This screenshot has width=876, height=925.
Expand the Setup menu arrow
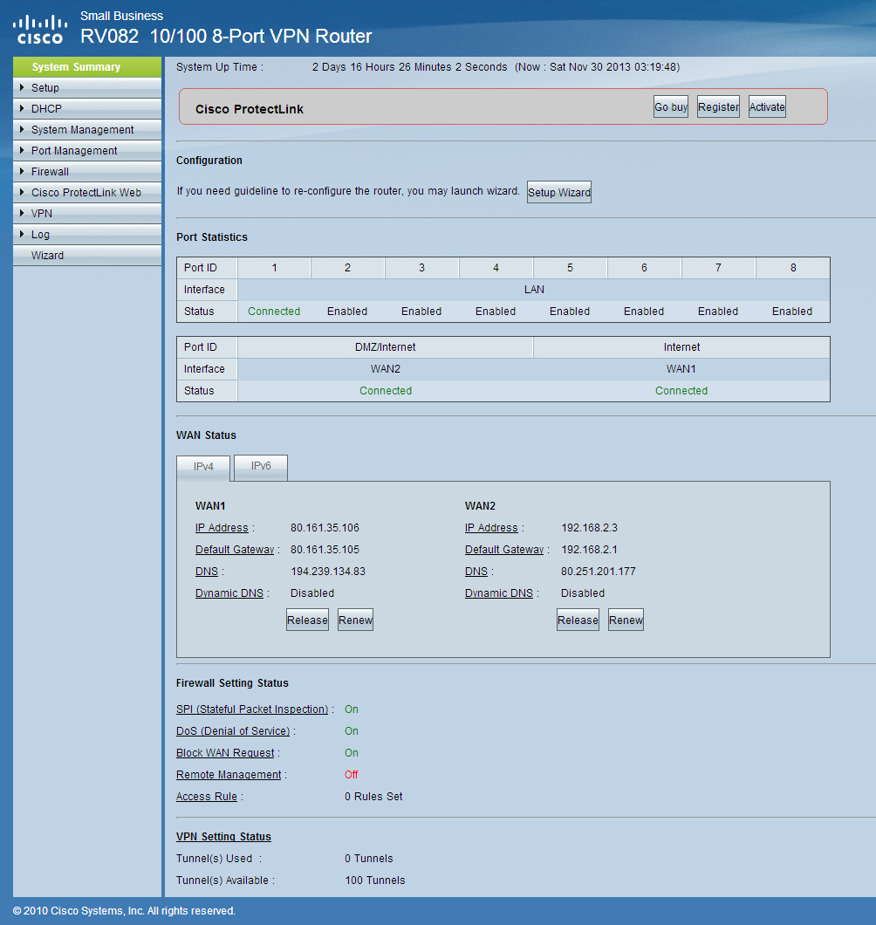coord(22,87)
